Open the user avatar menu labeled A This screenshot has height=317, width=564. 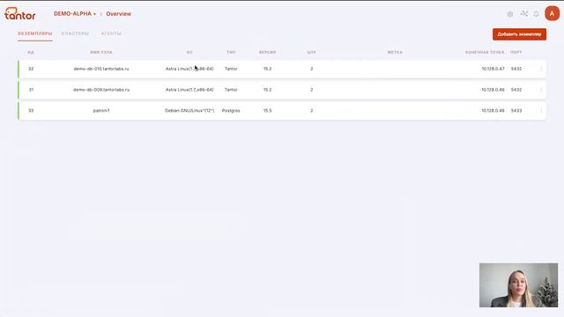552,14
